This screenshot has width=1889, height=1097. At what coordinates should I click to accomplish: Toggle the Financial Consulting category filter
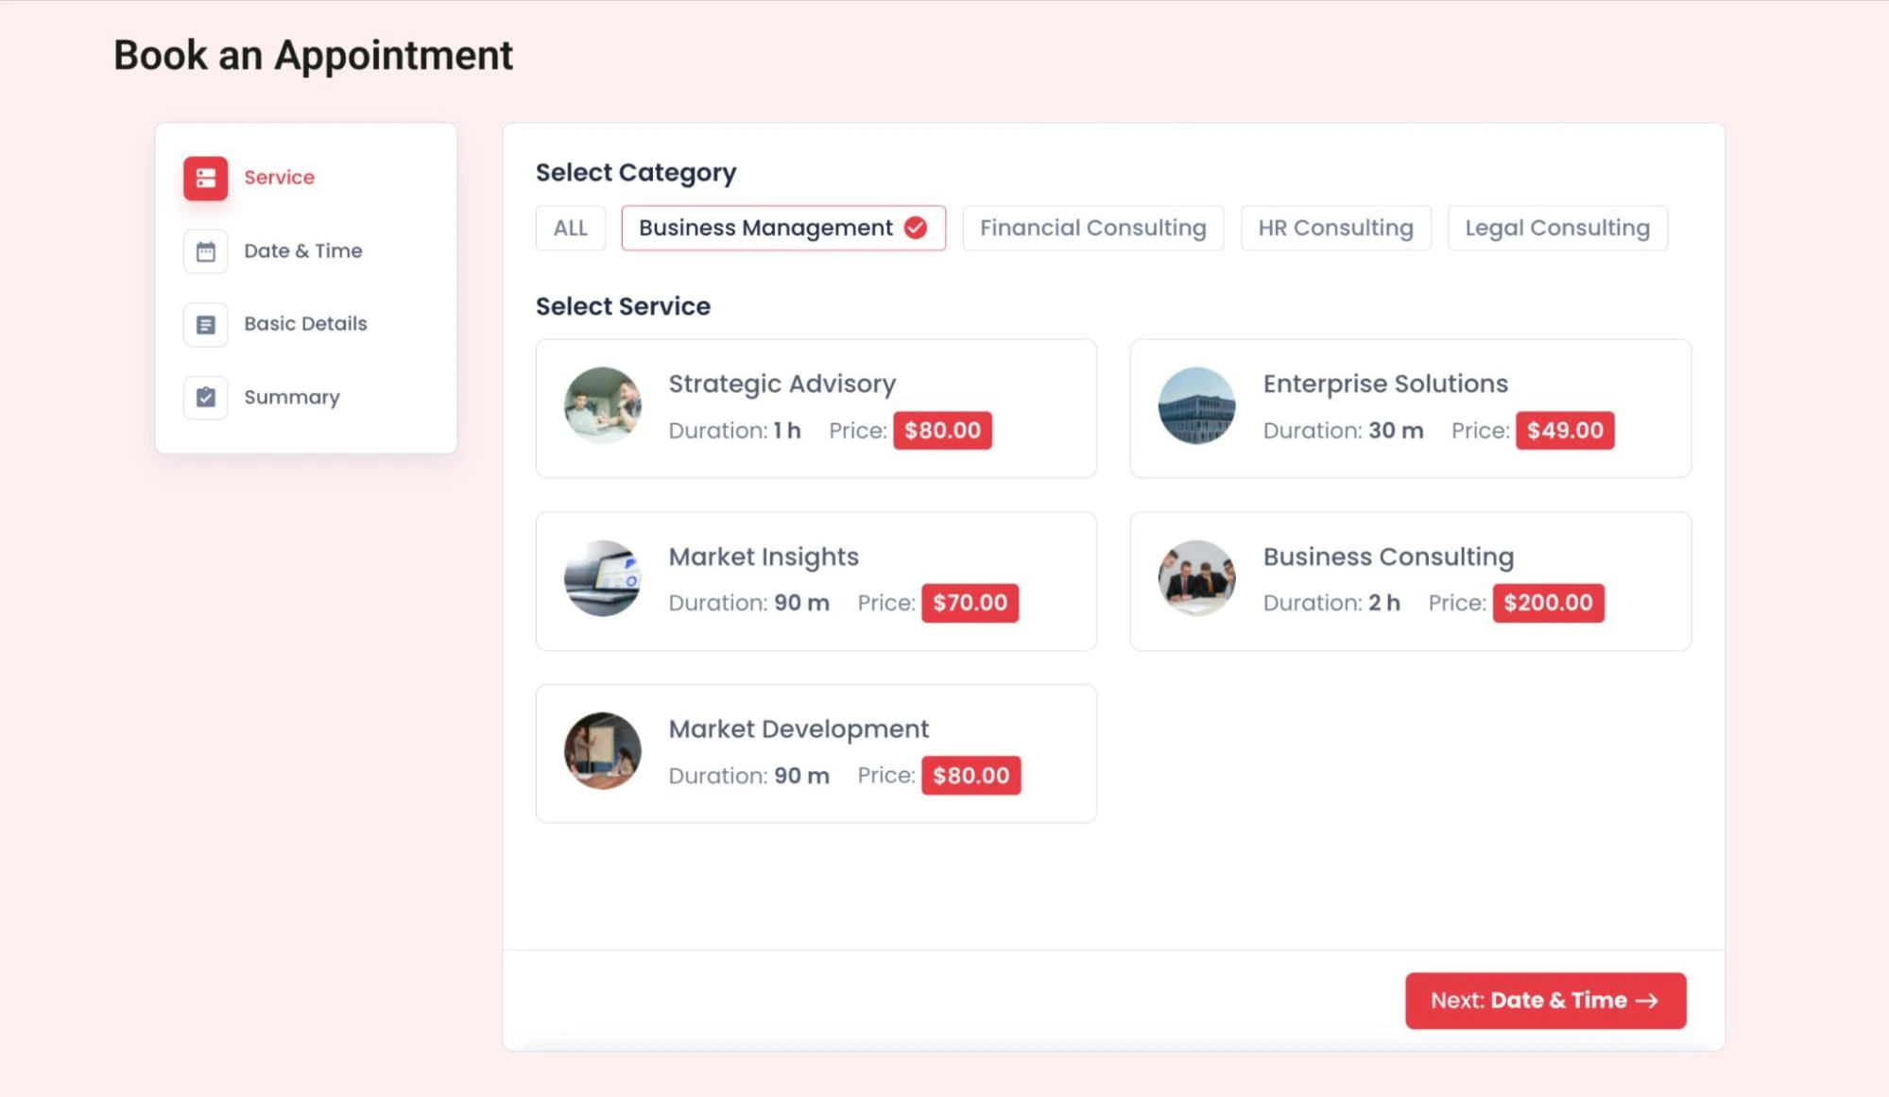[x=1092, y=227]
